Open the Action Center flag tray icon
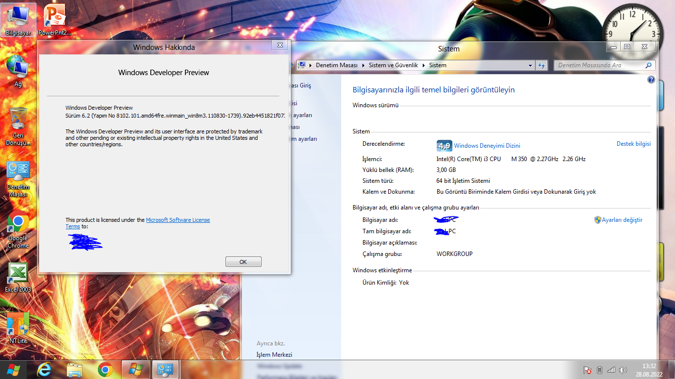This screenshot has height=379, width=675. point(587,370)
